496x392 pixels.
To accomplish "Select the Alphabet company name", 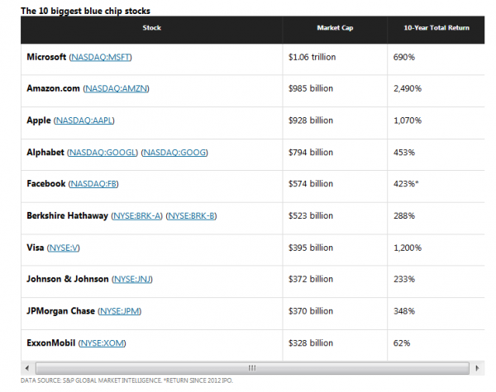I will pyautogui.click(x=45, y=153).
